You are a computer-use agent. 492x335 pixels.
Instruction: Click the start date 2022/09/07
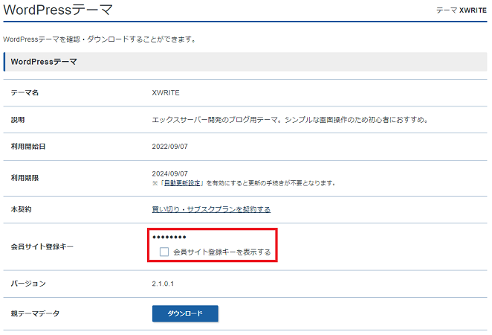point(169,147)
